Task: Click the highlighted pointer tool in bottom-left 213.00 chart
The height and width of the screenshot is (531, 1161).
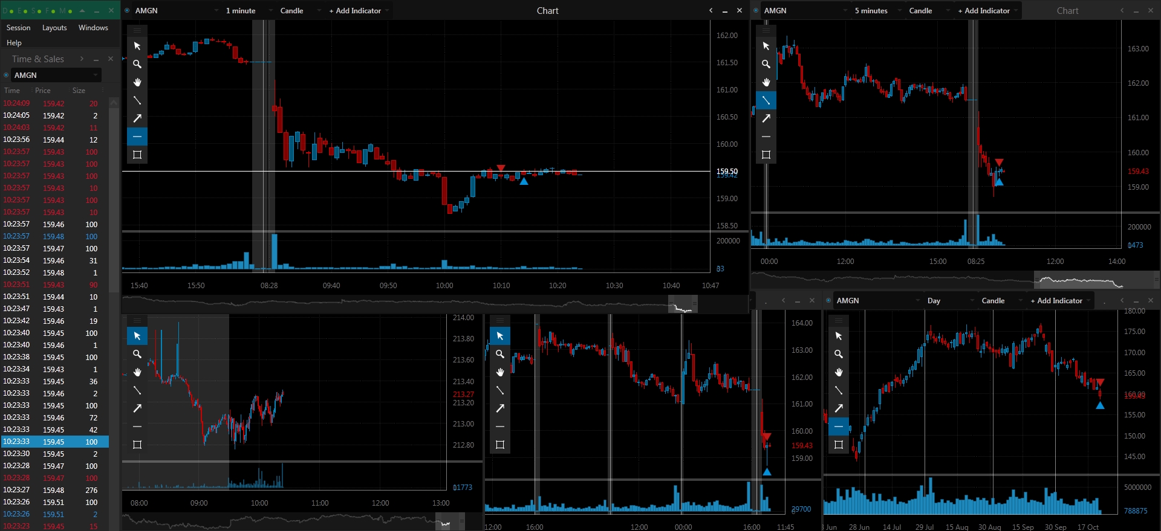Action: [x=137, y=336]
